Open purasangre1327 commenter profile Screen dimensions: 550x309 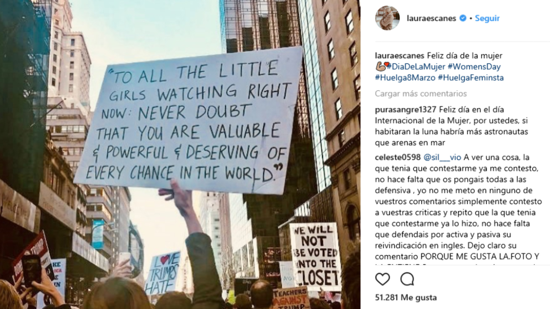tap(405, 110)
